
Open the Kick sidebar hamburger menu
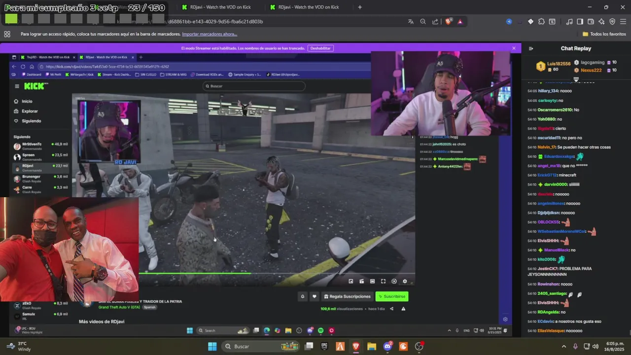(17, 86)
